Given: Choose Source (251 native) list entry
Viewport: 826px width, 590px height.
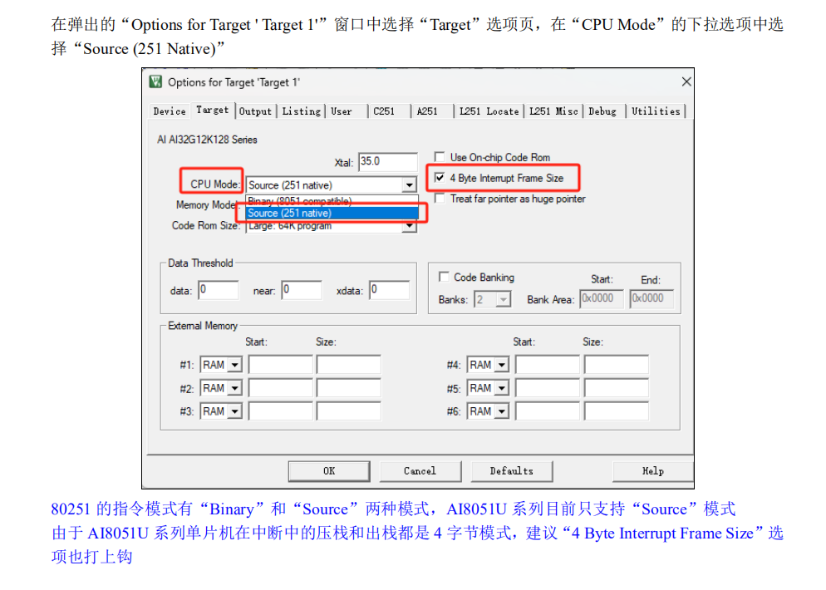Looking at the screenshot, I should pos(332,213).
